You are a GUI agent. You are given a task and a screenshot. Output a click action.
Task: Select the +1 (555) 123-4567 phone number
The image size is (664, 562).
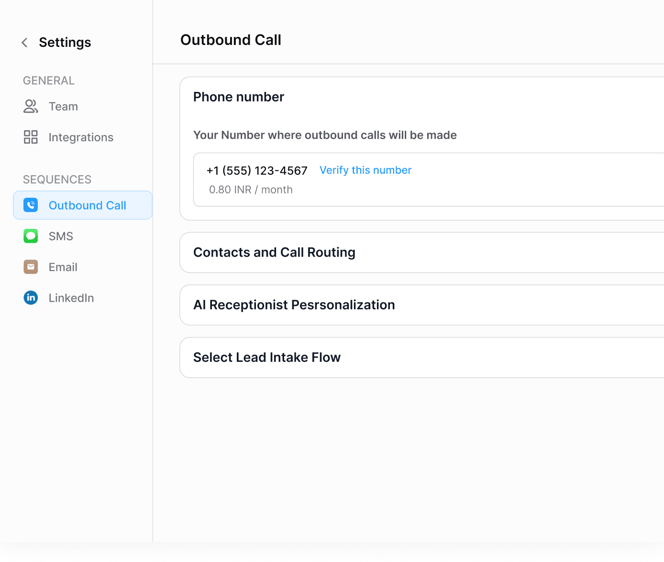point(257,171)
